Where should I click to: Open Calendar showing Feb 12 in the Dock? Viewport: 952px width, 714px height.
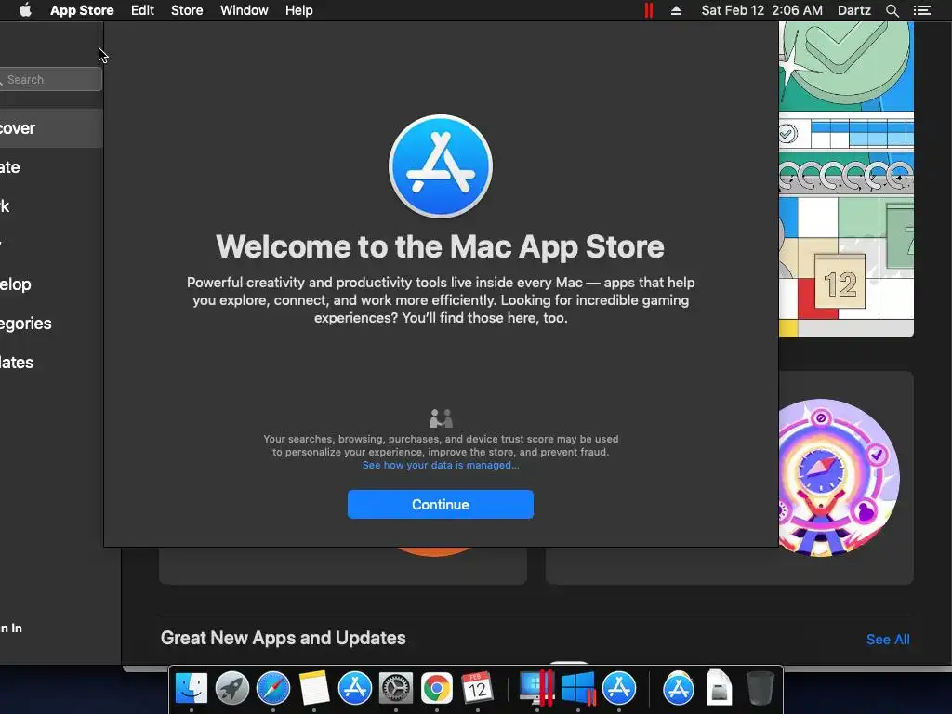coord(477,689)
